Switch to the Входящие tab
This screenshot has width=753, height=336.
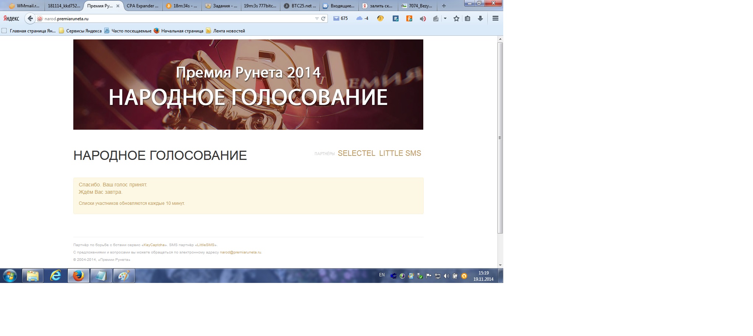point(339,6)
